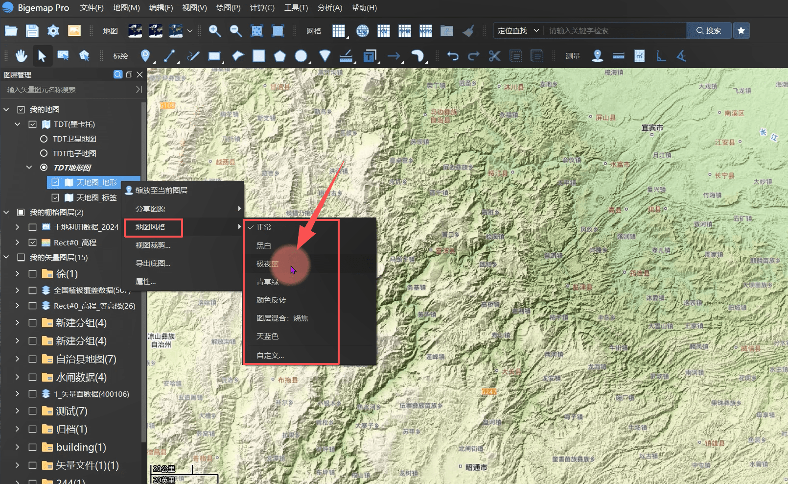
Task: Zoom out with the magnifier minus icon
Action: pyautogui.click(x=236, y=31)
